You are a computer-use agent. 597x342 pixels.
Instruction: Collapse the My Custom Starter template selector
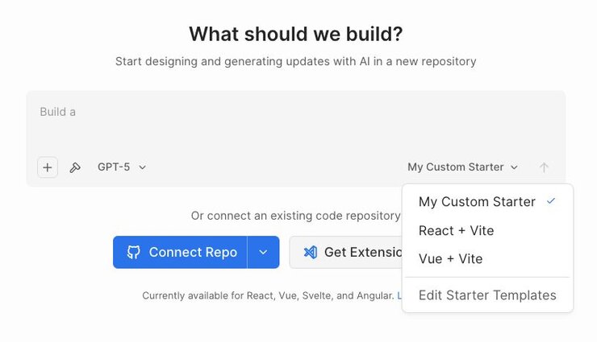[462, 167]
